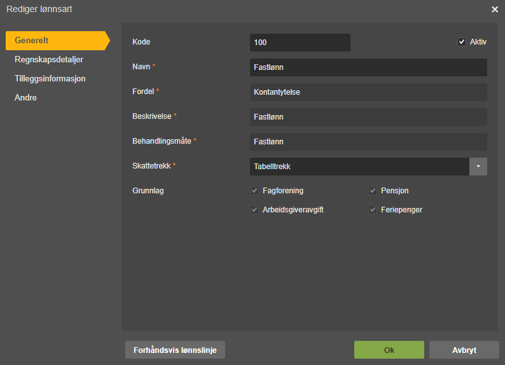Open the Skattetrekk dropdown arrow
This screenshot has height=365, width=505.
(x=478, y=167)
